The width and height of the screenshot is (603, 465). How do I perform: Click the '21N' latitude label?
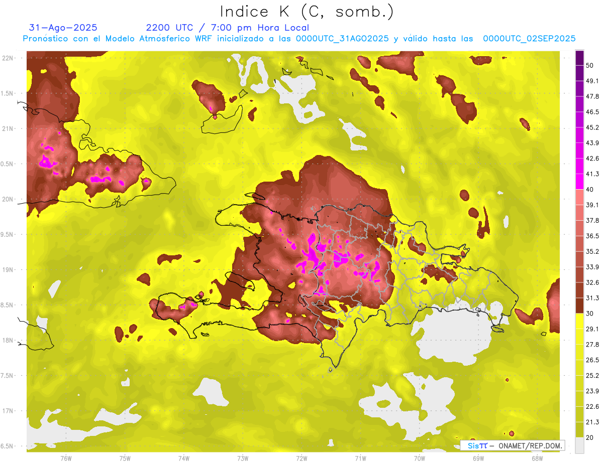(x=8, y=128)
